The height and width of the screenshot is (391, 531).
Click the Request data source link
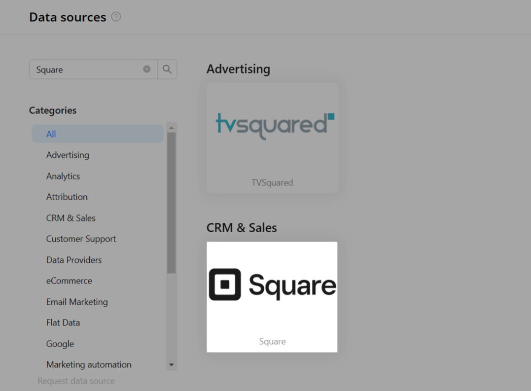click(x=76, y=381)
